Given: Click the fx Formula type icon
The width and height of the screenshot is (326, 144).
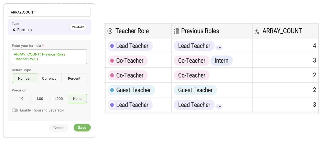Looking at the screenshot, I should coord(14,30).
